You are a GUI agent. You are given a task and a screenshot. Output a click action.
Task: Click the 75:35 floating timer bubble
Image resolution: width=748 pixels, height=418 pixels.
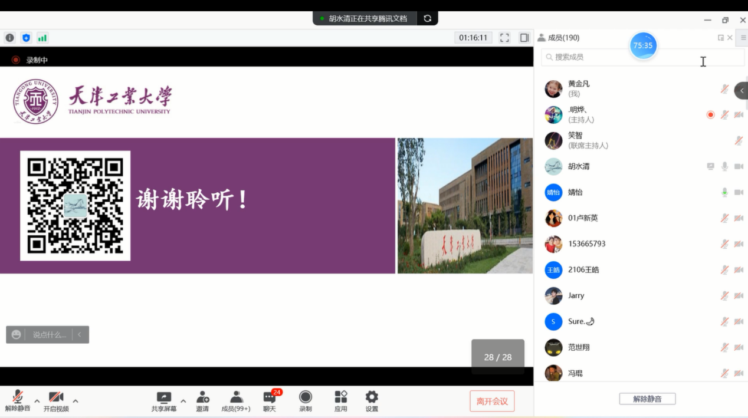point(643,45)
